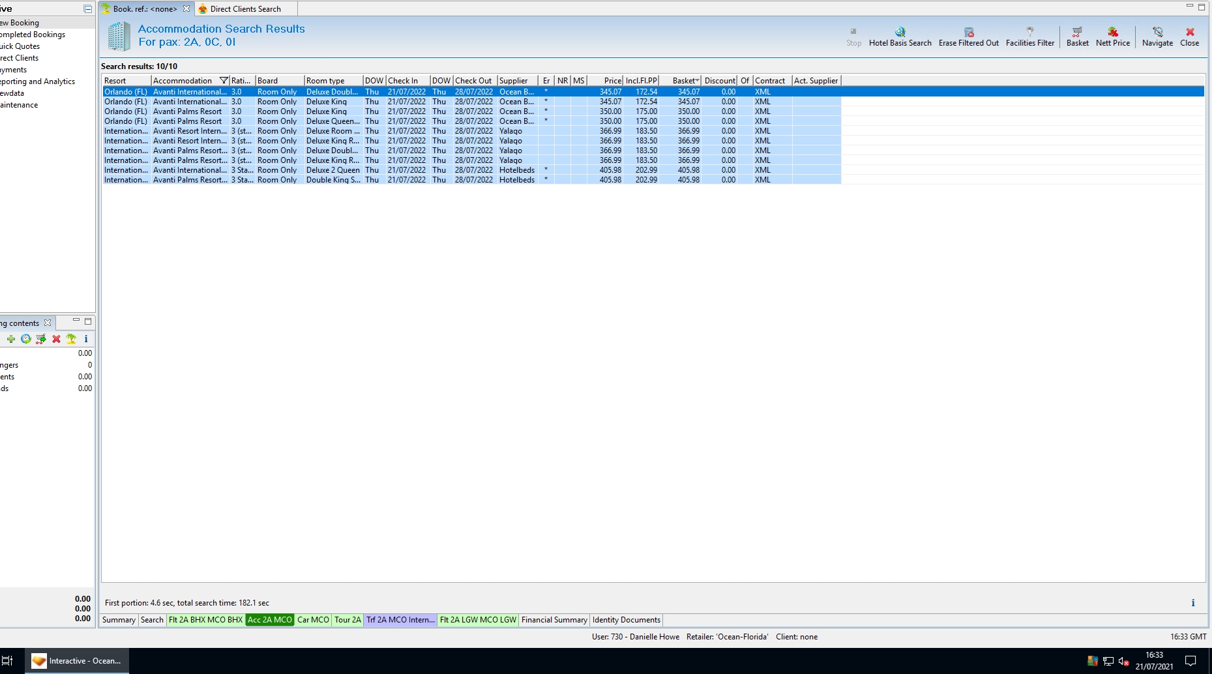The width and height of the screenshot is (1212, 674).
Task: Select New Booking in left navigation
Action: click(20, 23)
